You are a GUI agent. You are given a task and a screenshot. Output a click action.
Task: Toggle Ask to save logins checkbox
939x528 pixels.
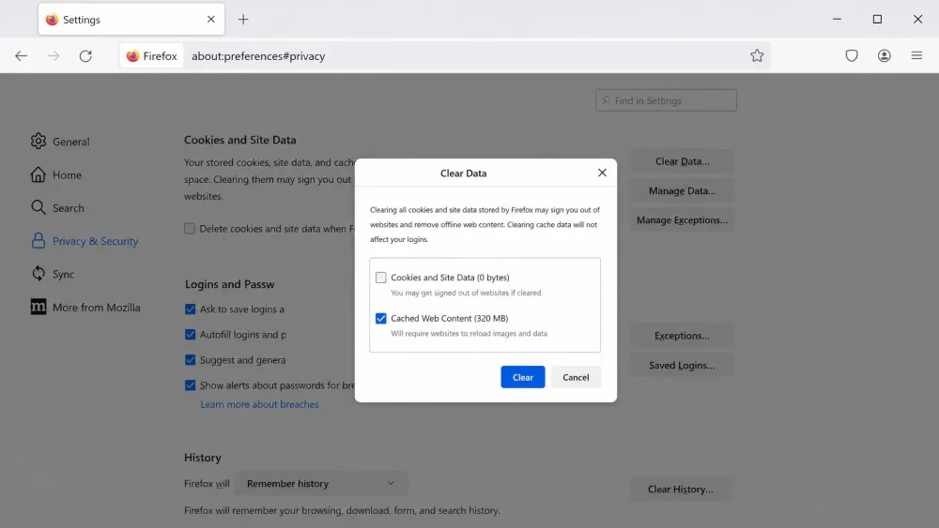tap(190, 309)
